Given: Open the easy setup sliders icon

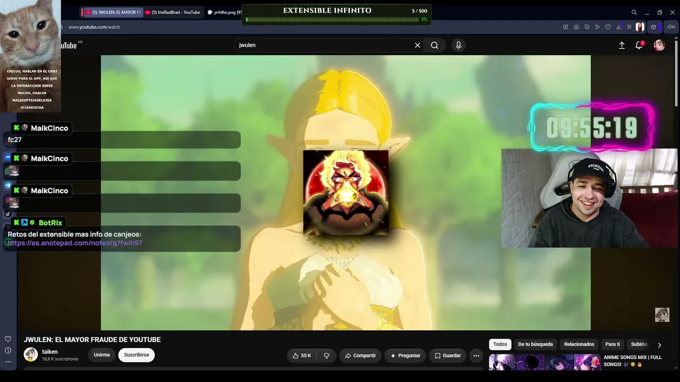Looking at the screenshot, I should (x=630, y=27).
